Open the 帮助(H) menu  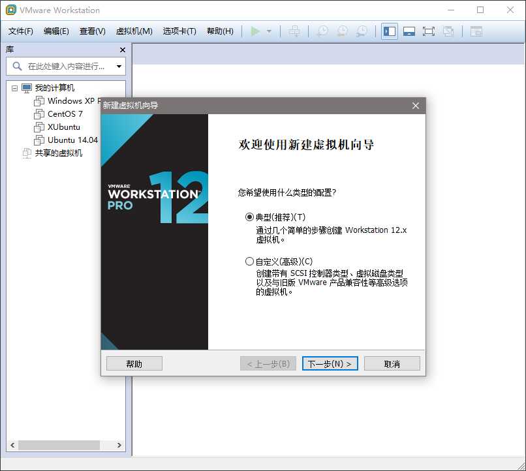[220, 31]
